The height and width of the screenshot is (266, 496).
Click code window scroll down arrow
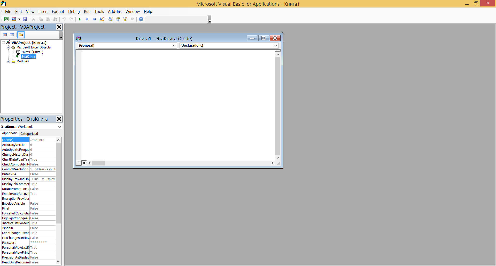pos(278,158)
